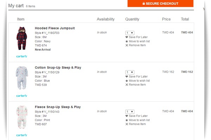Click the heart icon for Hooded Fleece Jumpsuit
The height and width of the screenshot is (140, 211).
(x=127, y=37)
